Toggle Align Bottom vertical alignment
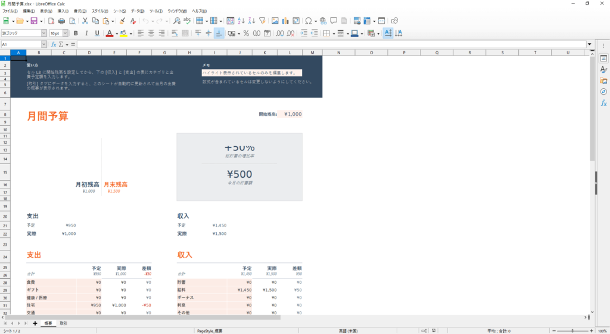610x334 pixels. 219,33
